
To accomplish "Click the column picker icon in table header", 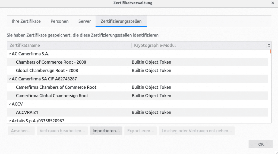I will click(269, 45).
